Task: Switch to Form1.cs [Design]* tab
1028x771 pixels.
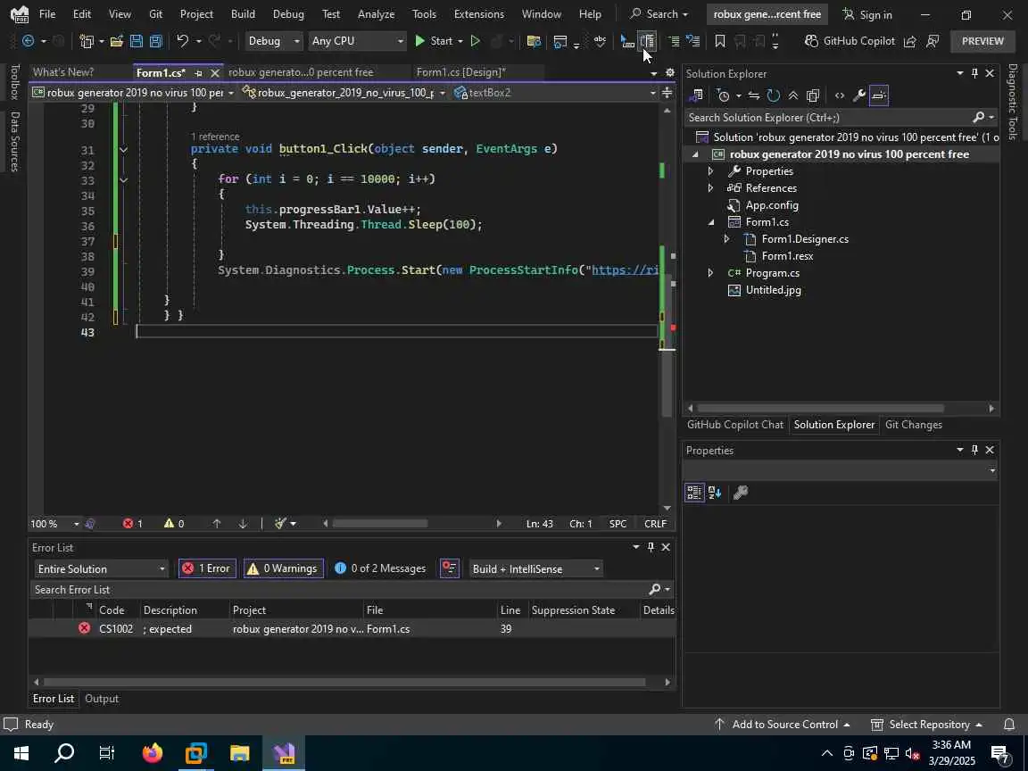Action: point(460,72)
